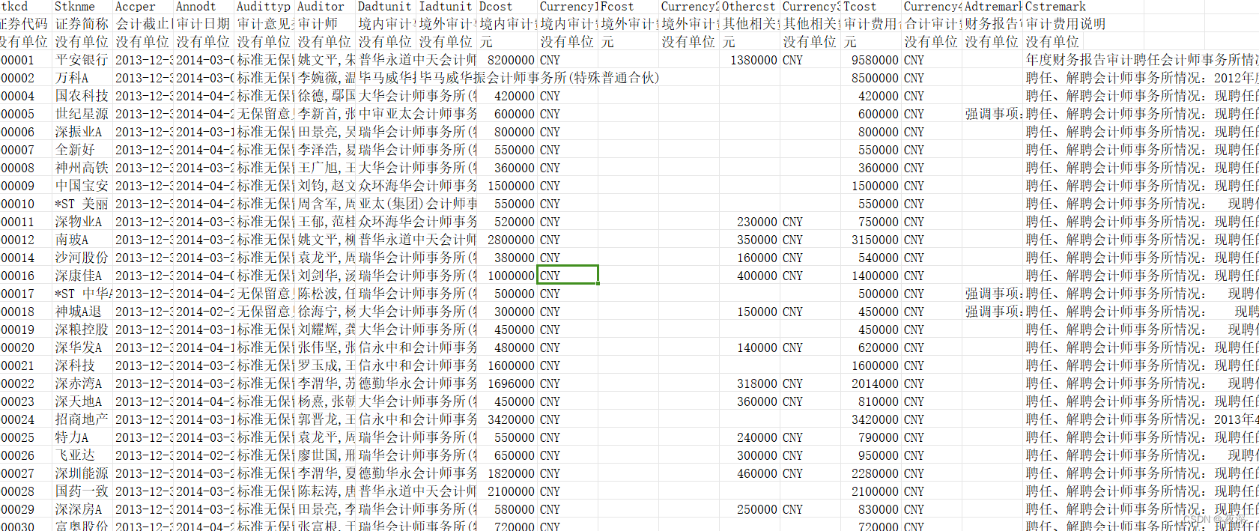
Task: Click the 全新好 cell
Action: click(x=82, y=150)
